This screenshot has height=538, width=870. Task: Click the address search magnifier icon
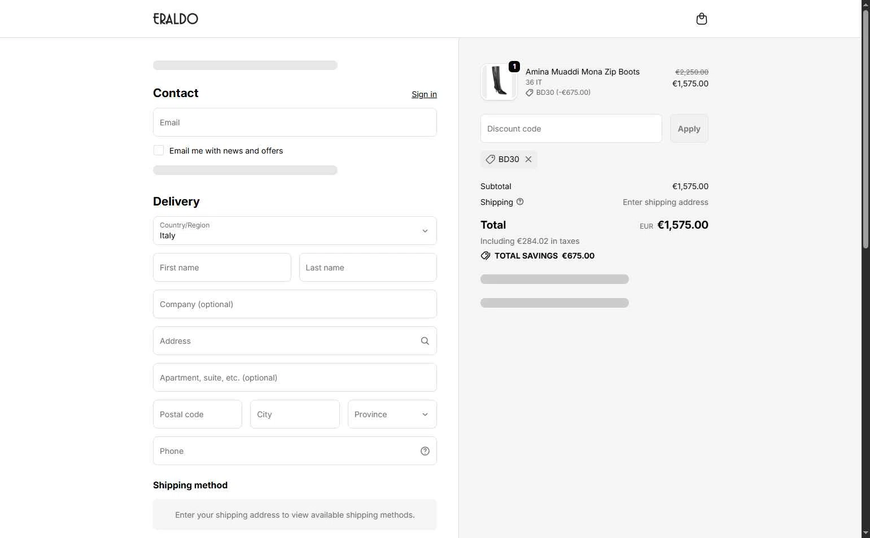pos(425,341)
